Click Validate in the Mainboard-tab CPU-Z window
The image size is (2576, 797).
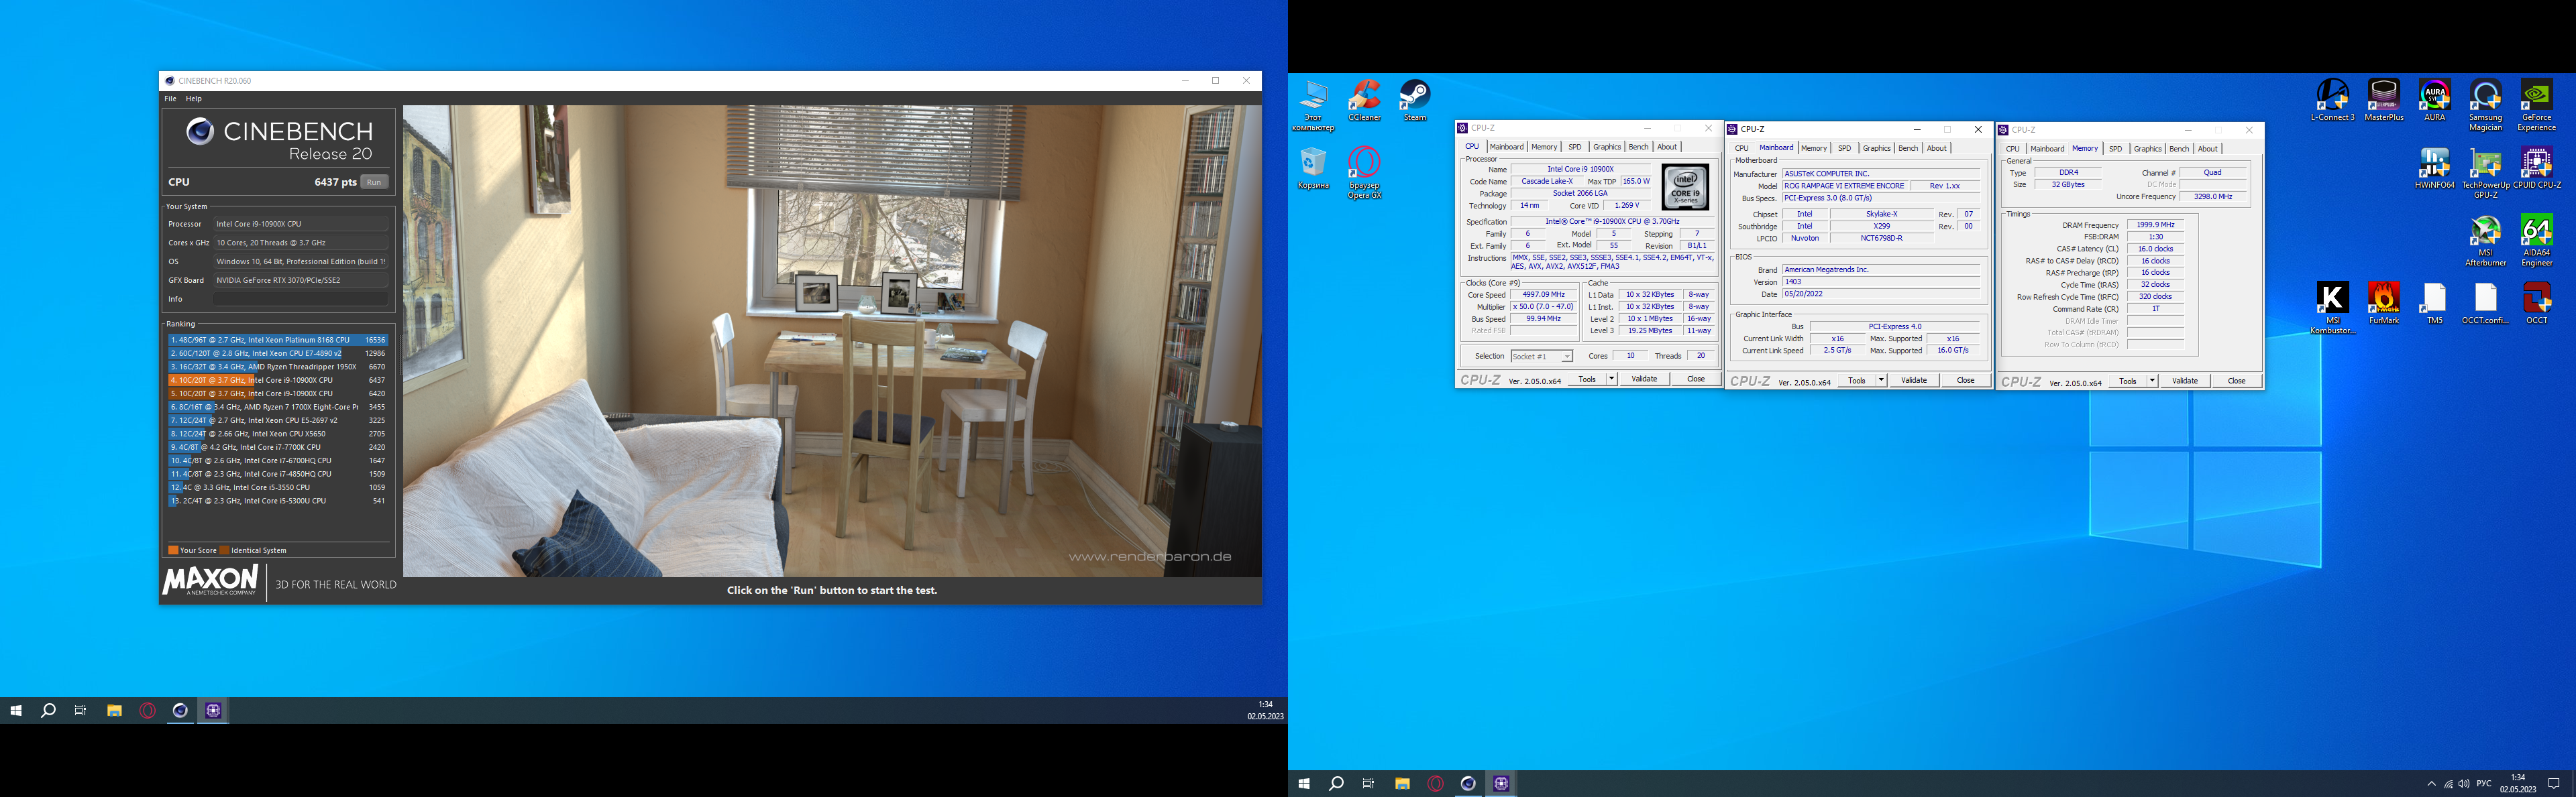[1914, 381]
